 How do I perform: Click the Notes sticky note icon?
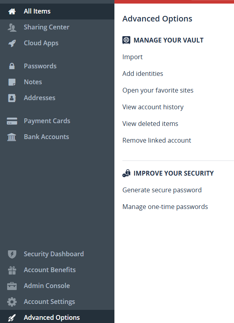coord(12,82)
